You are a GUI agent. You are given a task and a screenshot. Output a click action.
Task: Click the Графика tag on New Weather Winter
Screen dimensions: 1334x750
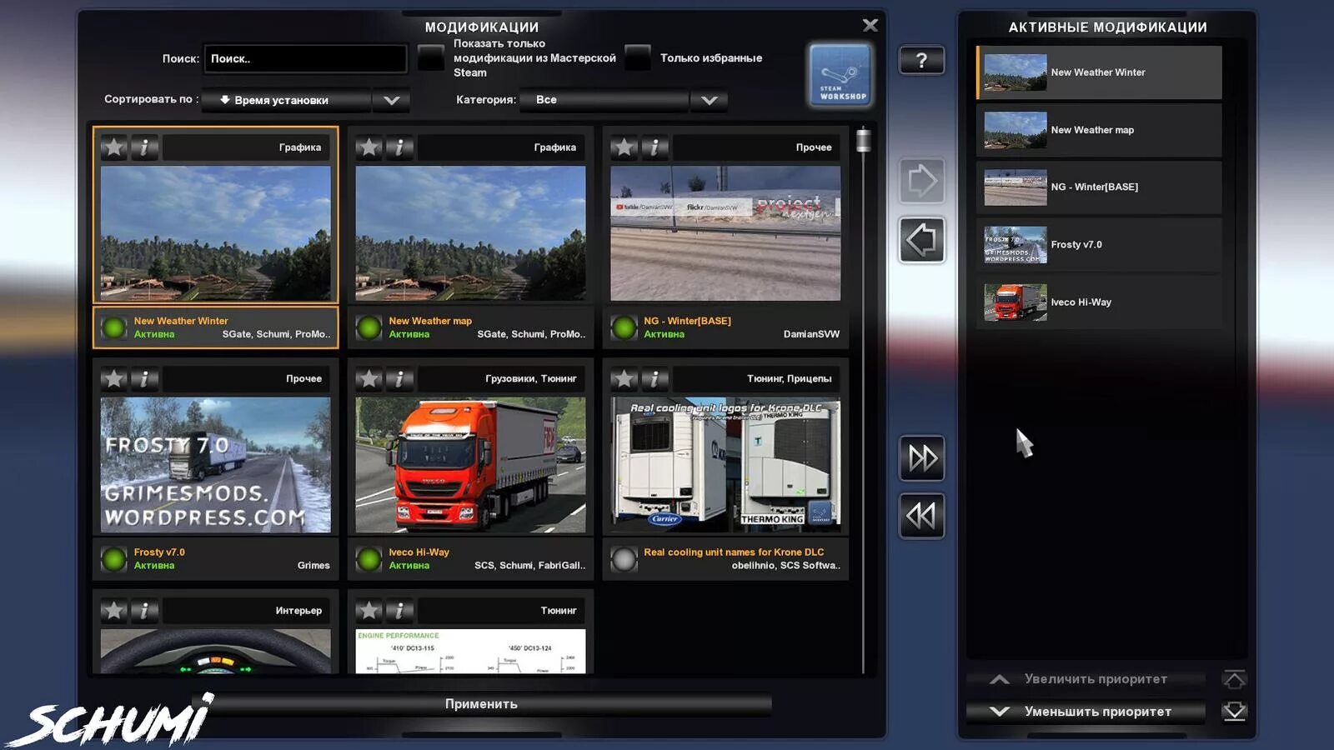300,147
